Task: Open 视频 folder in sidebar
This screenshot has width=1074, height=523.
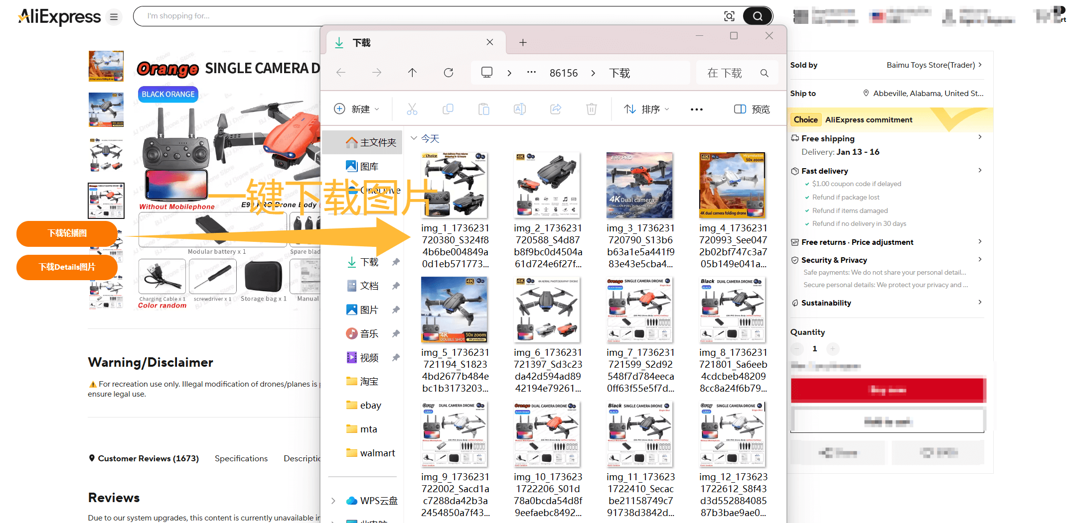Action: pyautogui.click(x=362, y=357)
